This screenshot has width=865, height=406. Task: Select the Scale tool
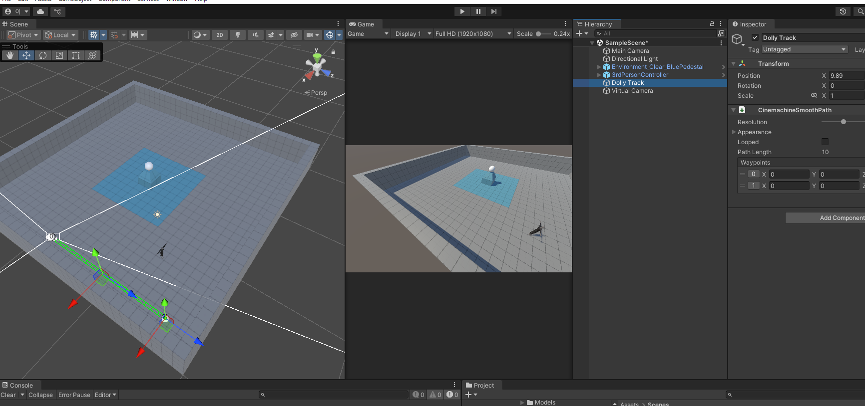[x=59, y=55]
